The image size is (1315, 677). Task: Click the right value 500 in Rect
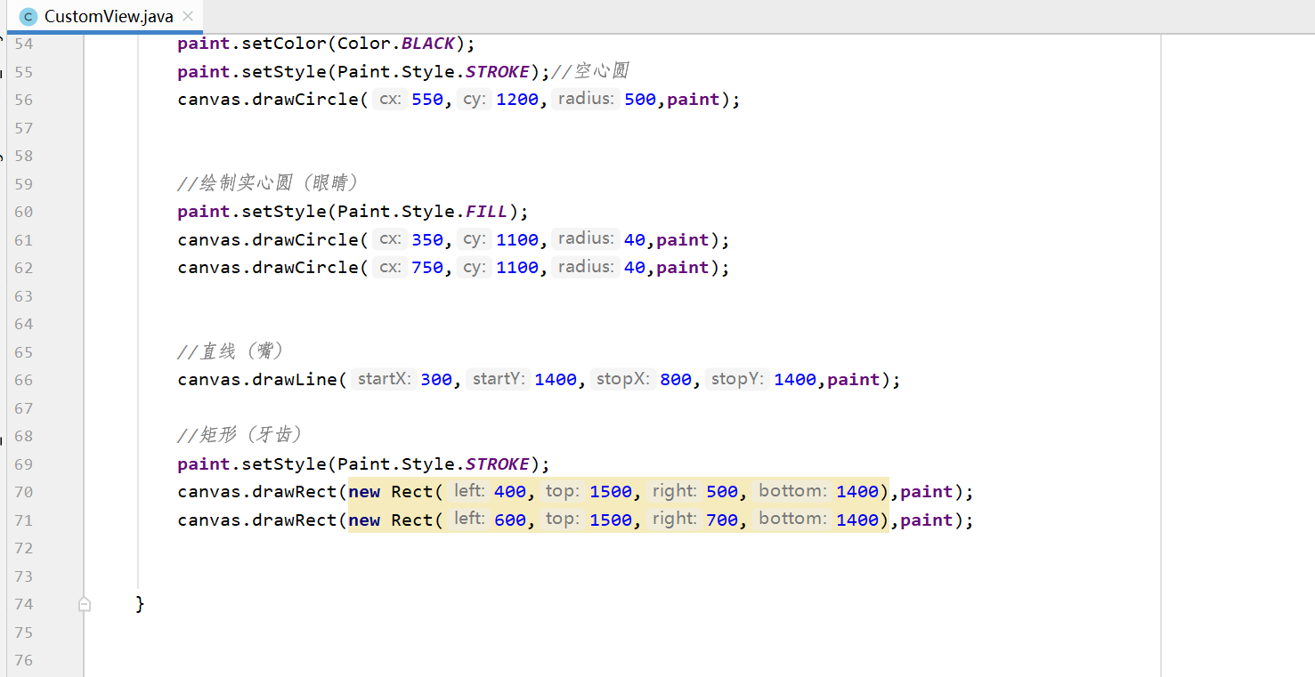722,492
